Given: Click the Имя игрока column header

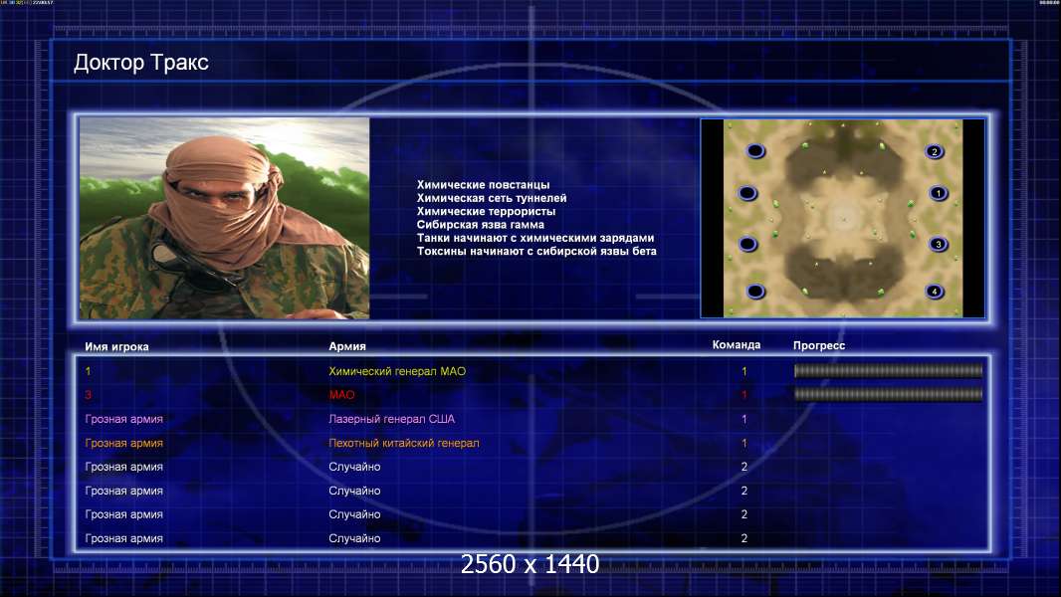Looking at the screenshot, I should 116,347.
